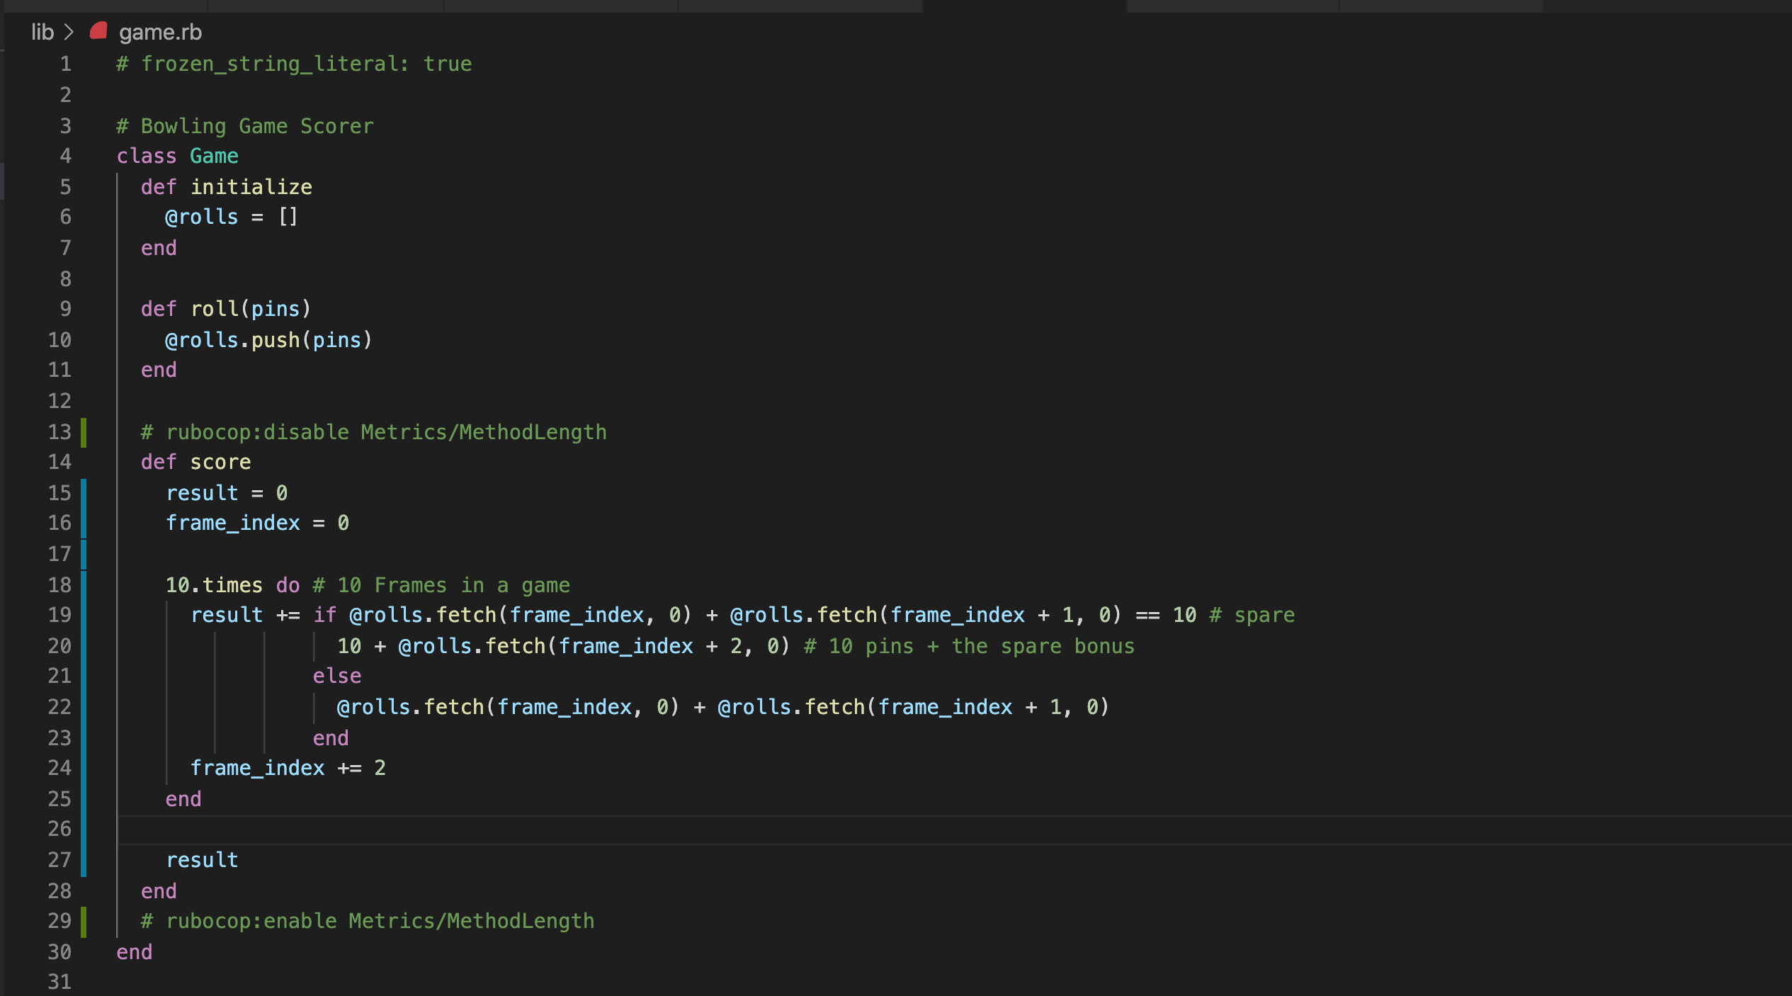This screenshot has height=996, width=1792.
Task: Open the lib breadcrumb dropdown
Action: [42, 32]
